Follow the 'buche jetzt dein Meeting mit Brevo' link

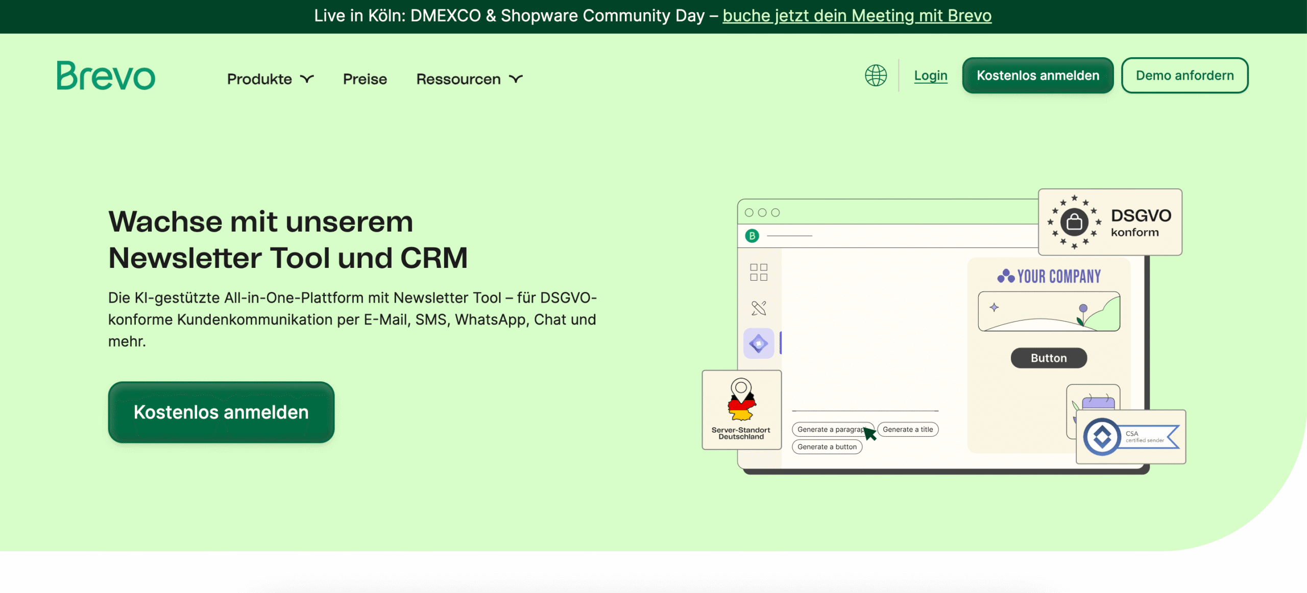pos(857,16)
